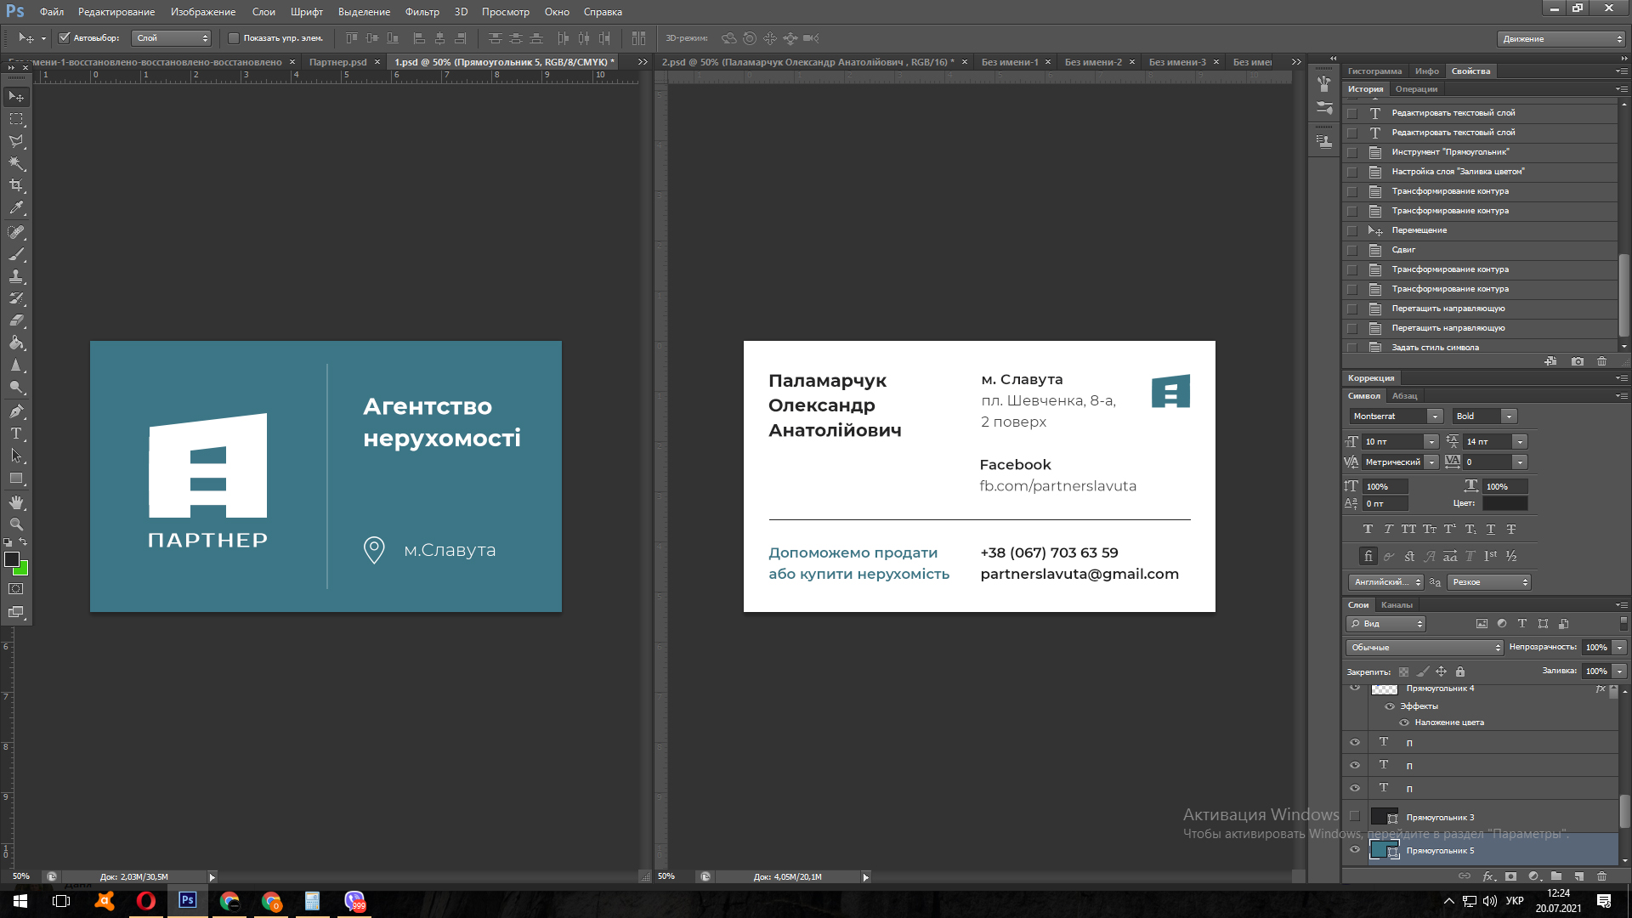Select history step Перемещение
This screenshot has width=1632, height=918.
point(1480,230)
